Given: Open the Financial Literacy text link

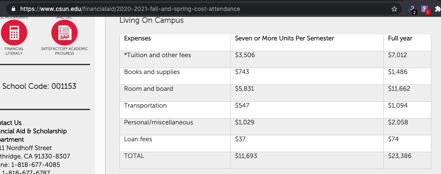Looking at the screenshot, I should pyautogui.click(x=14, y=51).
